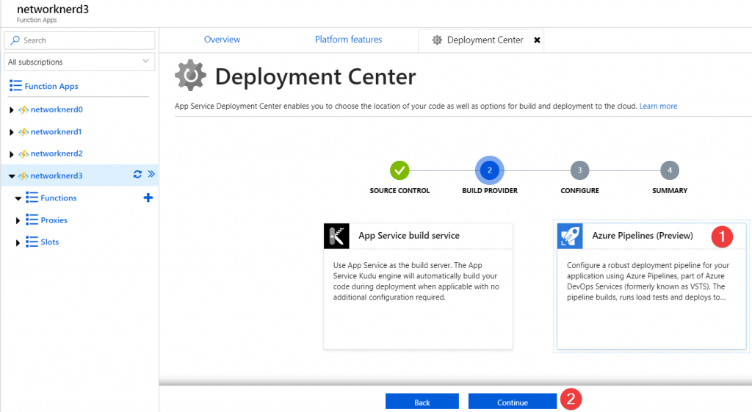
Task: Expand the networknerd1 tree node
Action: [x=12, y=132]
